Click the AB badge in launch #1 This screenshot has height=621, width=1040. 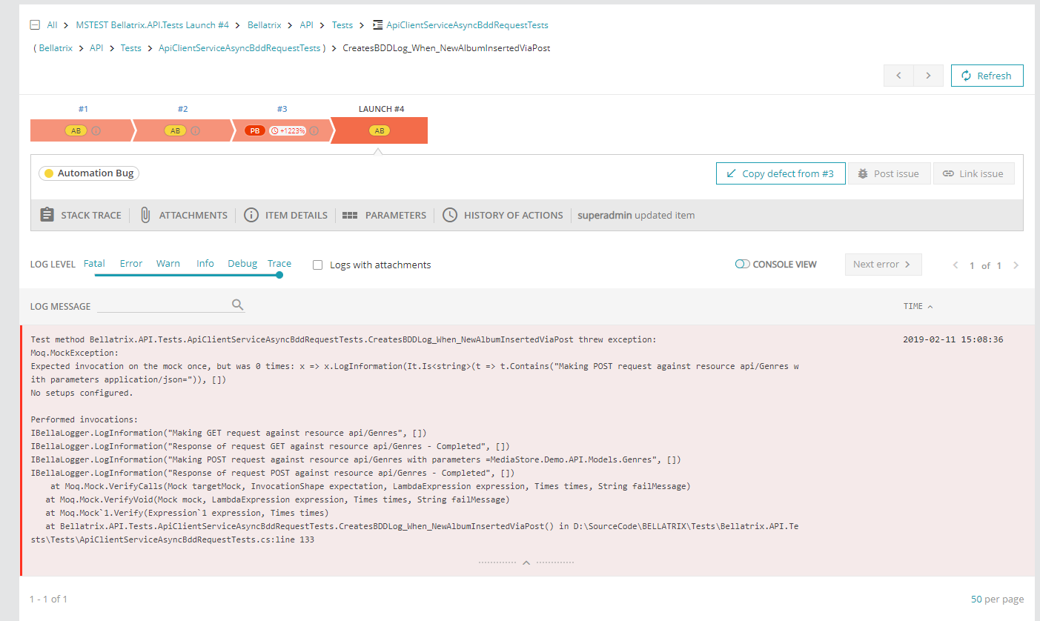[x=76, y=130]
